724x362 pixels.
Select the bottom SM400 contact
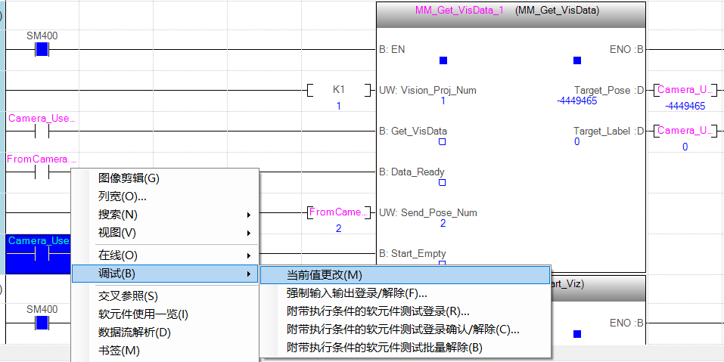point(42,323)
